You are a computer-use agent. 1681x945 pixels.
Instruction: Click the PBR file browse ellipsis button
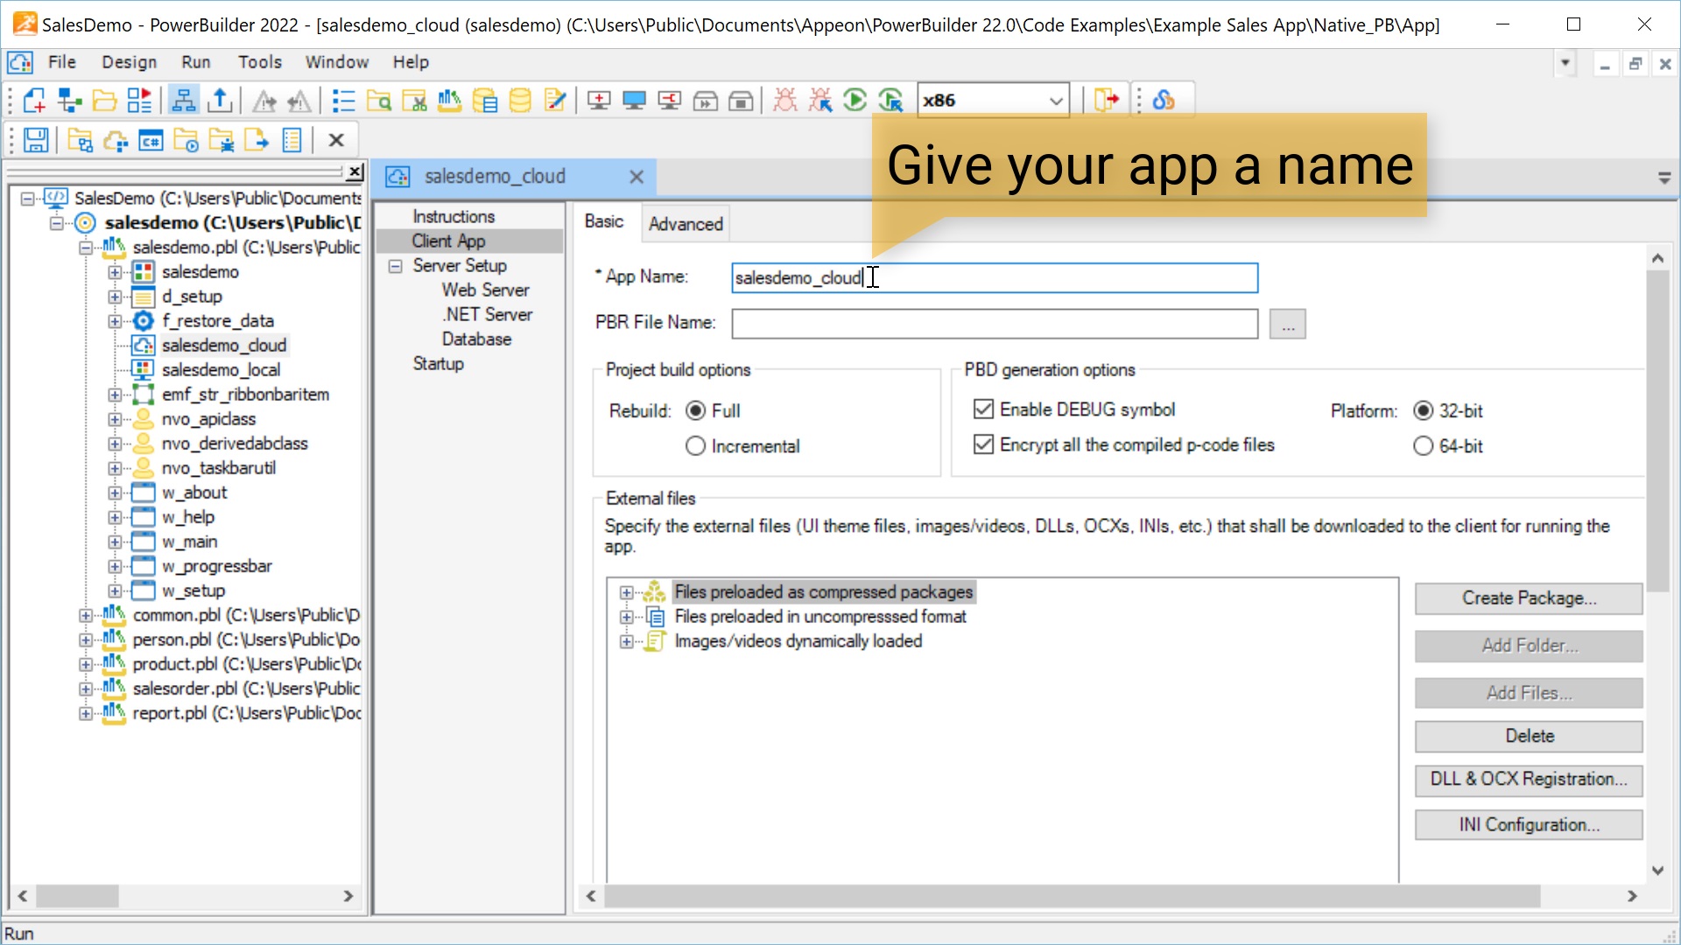(1288, 325)
